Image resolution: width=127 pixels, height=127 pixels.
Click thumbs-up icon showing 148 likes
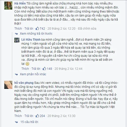point(44,69)
